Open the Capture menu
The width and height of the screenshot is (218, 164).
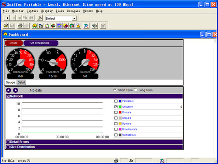pos(32,11)
